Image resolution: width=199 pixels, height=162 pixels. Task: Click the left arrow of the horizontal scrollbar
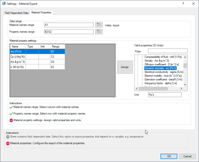(x=137, y=89)
